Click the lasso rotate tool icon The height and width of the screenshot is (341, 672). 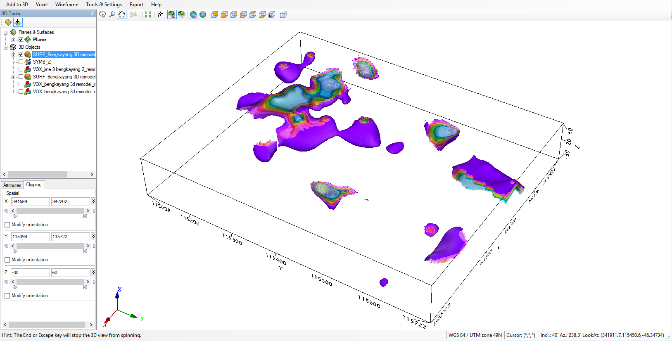[x=102, y=14]
